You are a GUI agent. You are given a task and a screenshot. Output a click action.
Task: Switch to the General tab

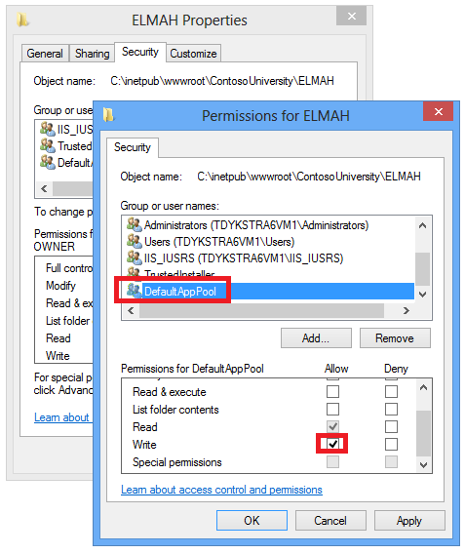point(45,54)
